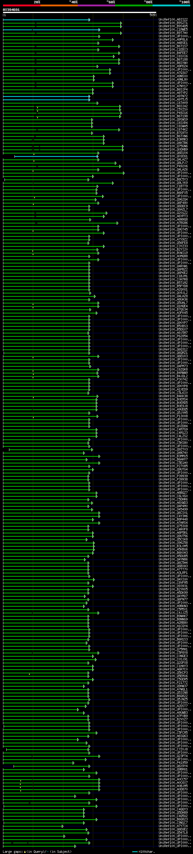Select subject UniRef100_O93931
The image size is (193, 854).
click(173, 586)
